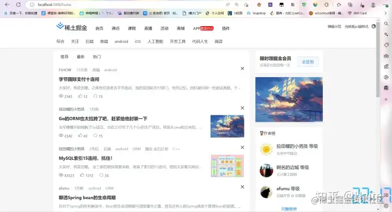Open the 课程 navigation item
The height and width of the screenshot is (212, 392).
(x=132, y=28)
